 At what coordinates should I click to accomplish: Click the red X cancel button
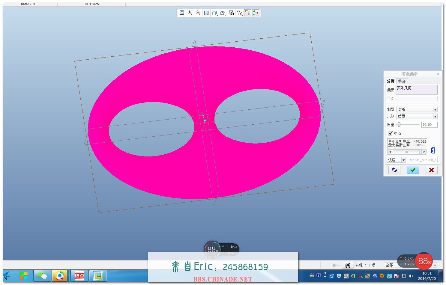coord(432,170)
